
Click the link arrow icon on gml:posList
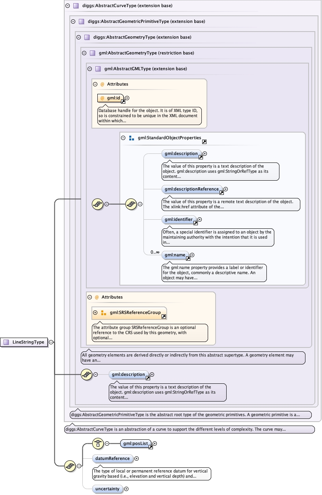point(151,447)
